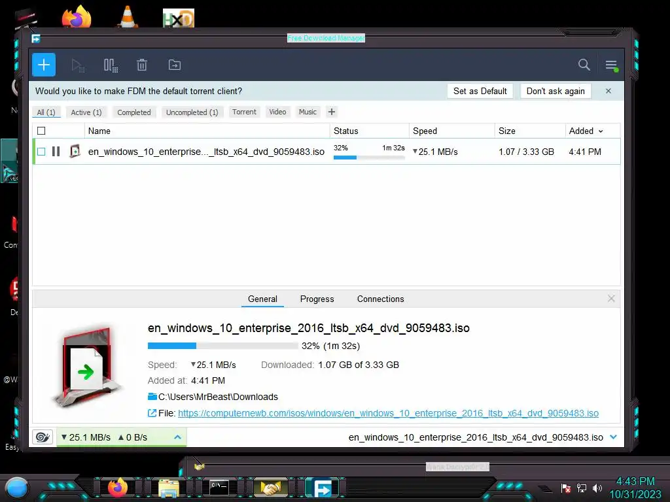Click the tray flag with red X
Image resolution: width=670 pixels, height=502 pixels.
pyautogui.click(x=566, y=488)
